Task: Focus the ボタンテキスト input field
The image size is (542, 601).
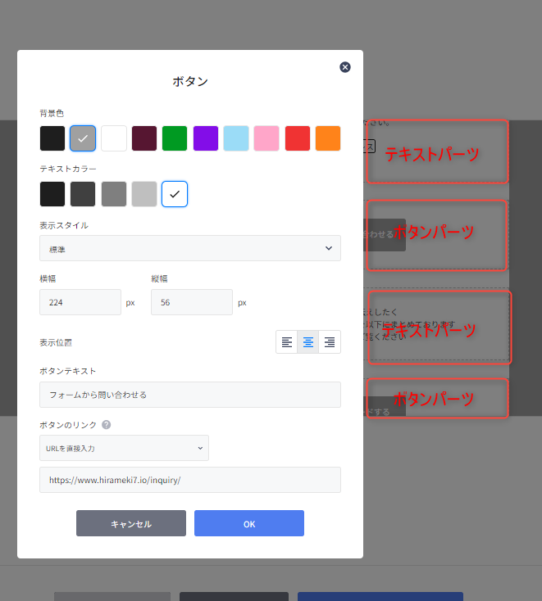Action: (x=190, y=395)
